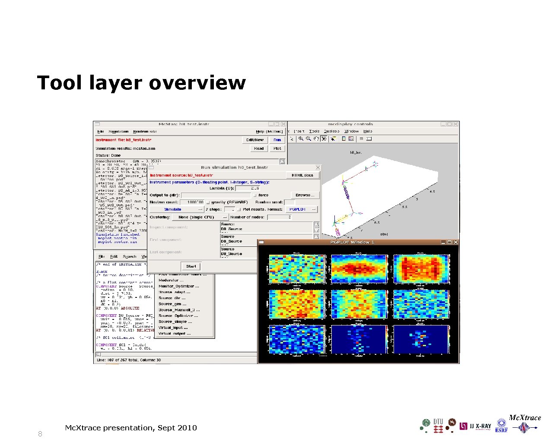Image resolution: width=553 pixels, height=442 pixels.
Task: Click the Browse... button
Action: 305,195
